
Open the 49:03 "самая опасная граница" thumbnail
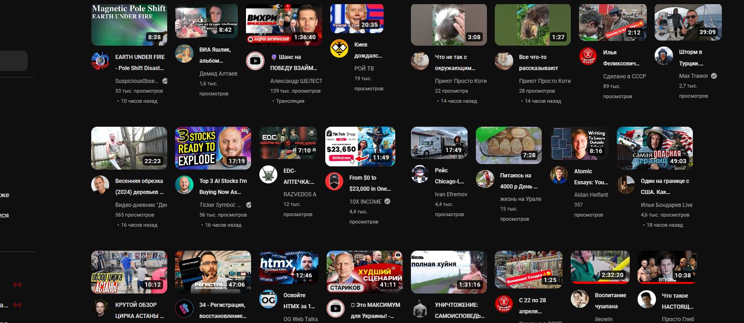pos(655,148)
